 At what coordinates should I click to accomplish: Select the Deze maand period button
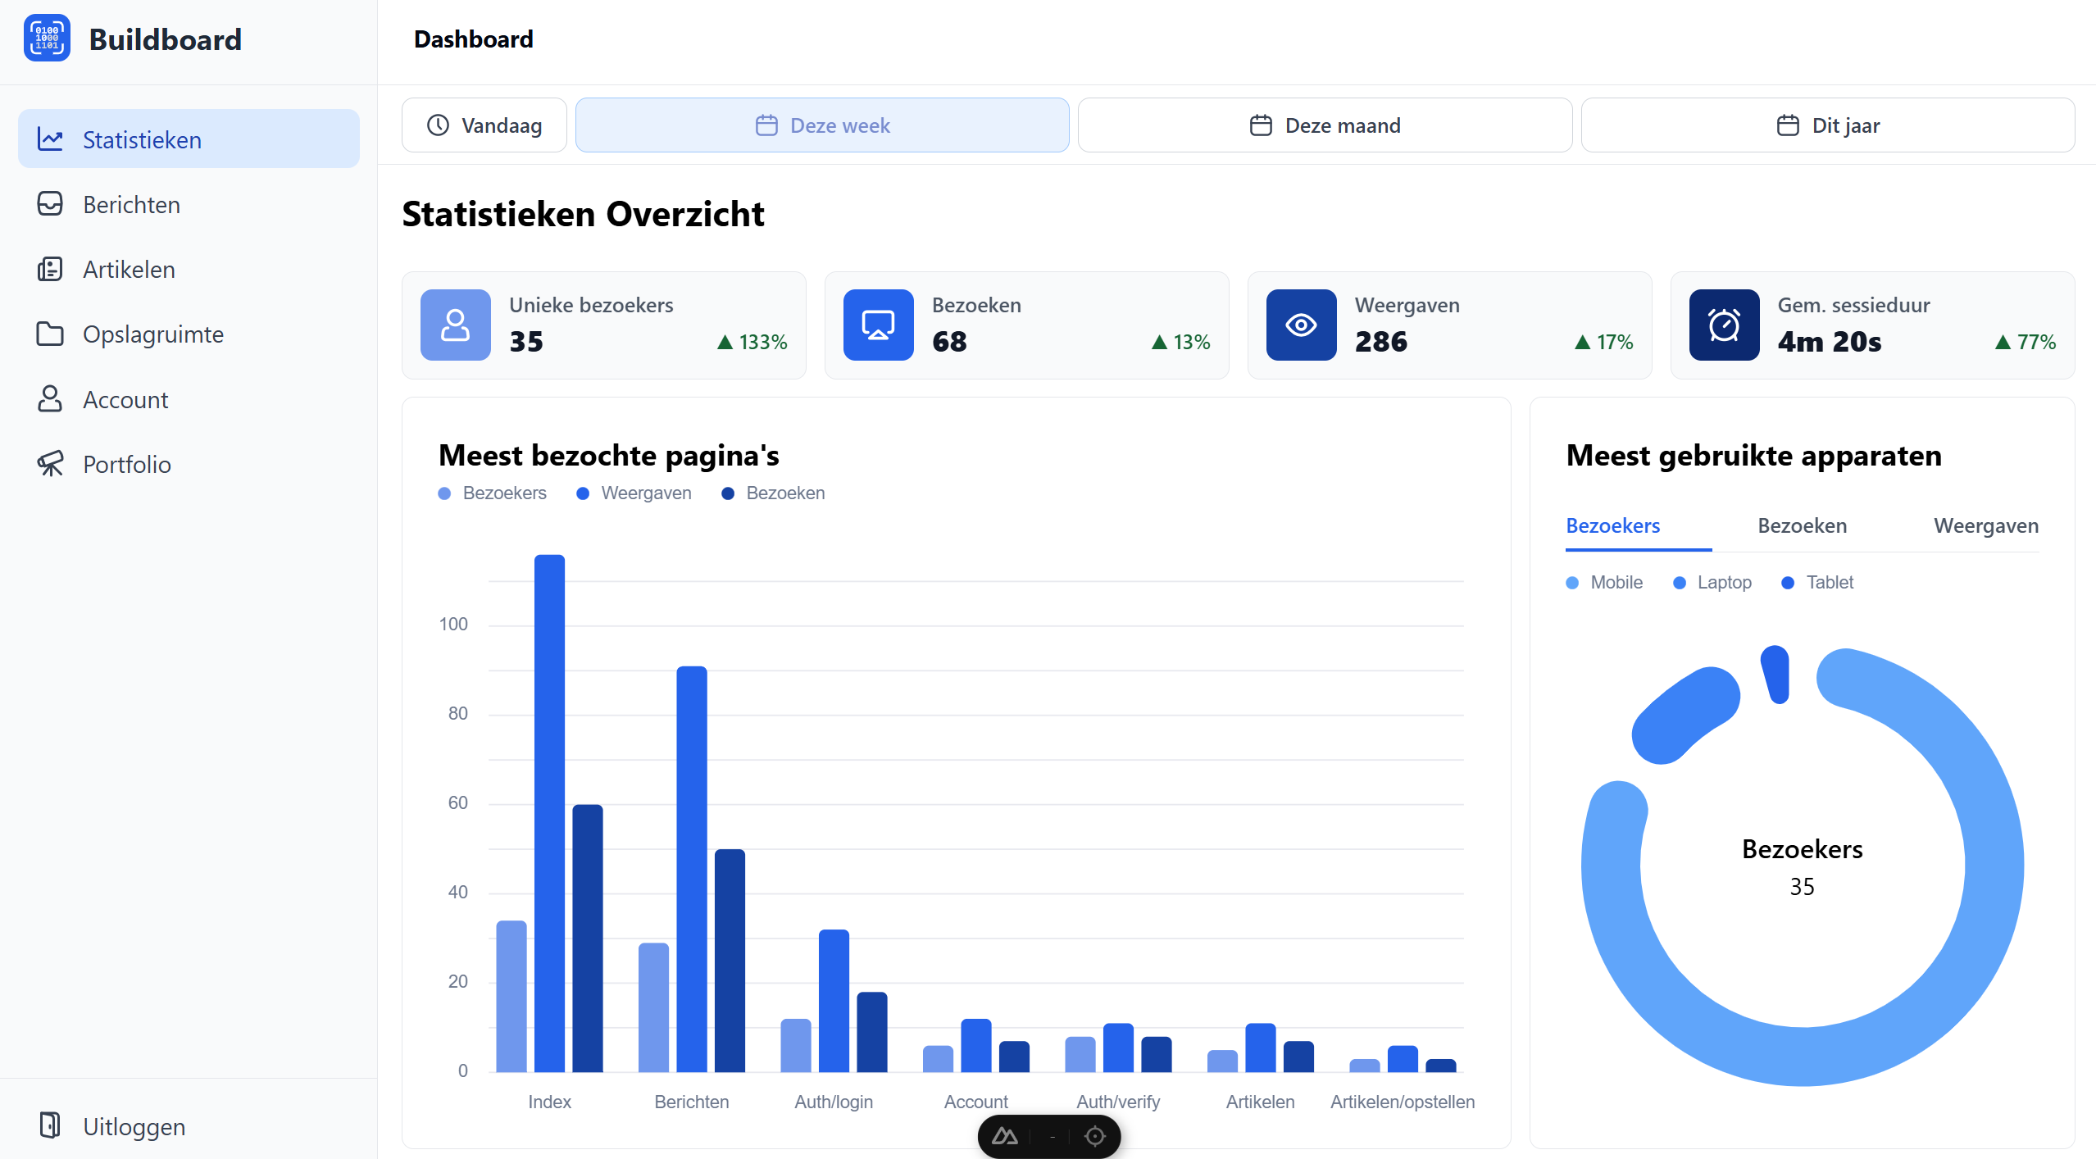pos(1325,125)
